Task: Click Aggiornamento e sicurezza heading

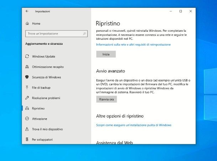Action: [x=44, y=44]
